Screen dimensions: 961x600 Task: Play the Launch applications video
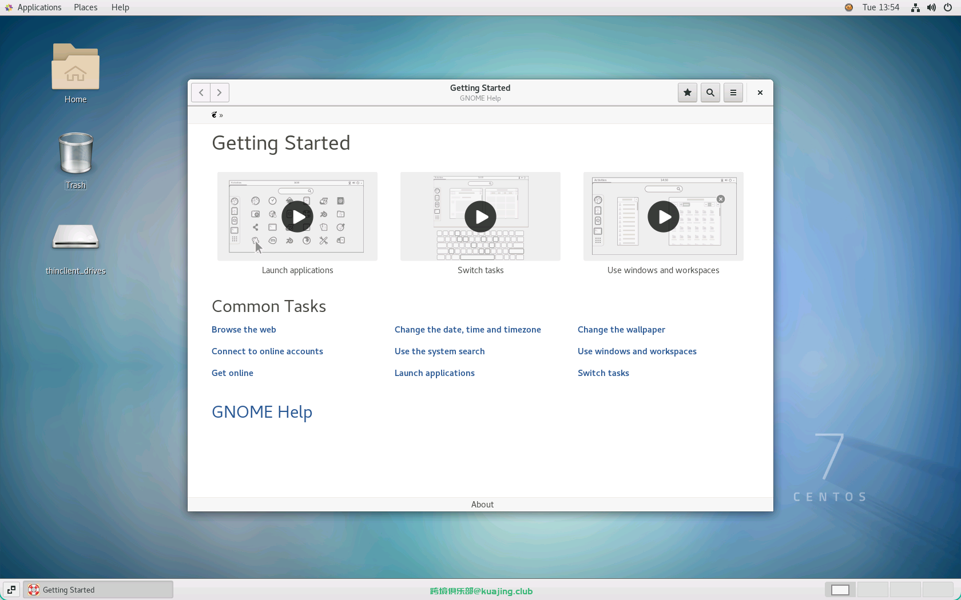(x=297, y=217)
